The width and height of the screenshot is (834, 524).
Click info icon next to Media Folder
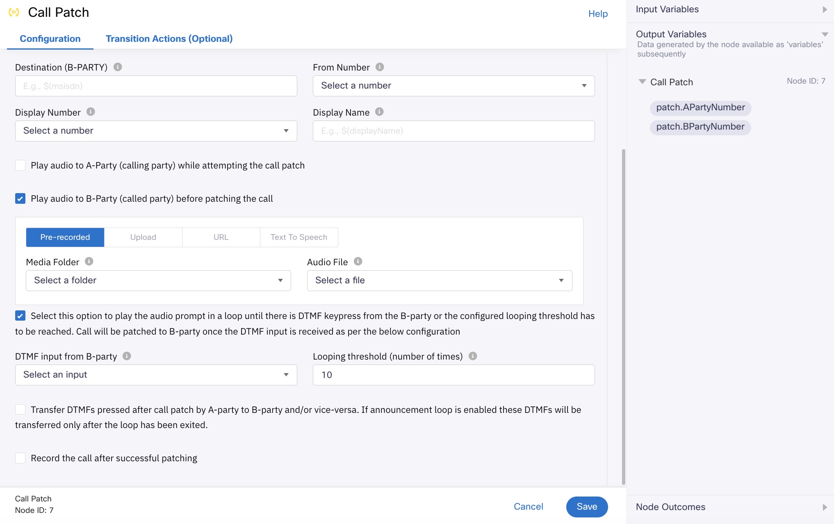[89, 261]
